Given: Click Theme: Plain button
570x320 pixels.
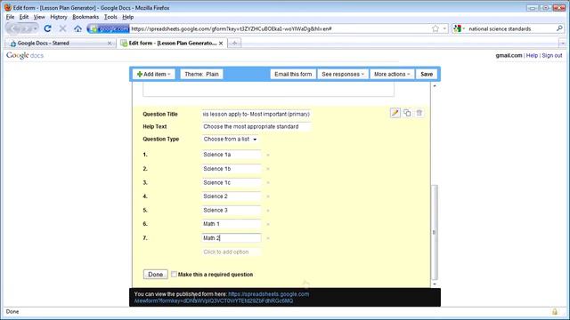Looking at the screenshot, I should pyautogui.click(x=202, y=74).
